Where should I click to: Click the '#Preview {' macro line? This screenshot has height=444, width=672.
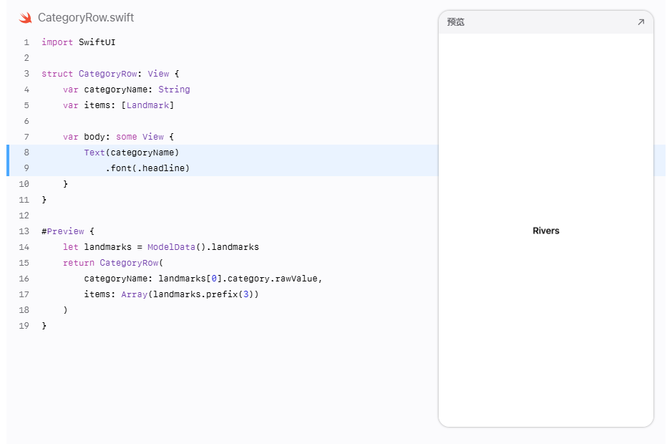click(x=68, y=231)
